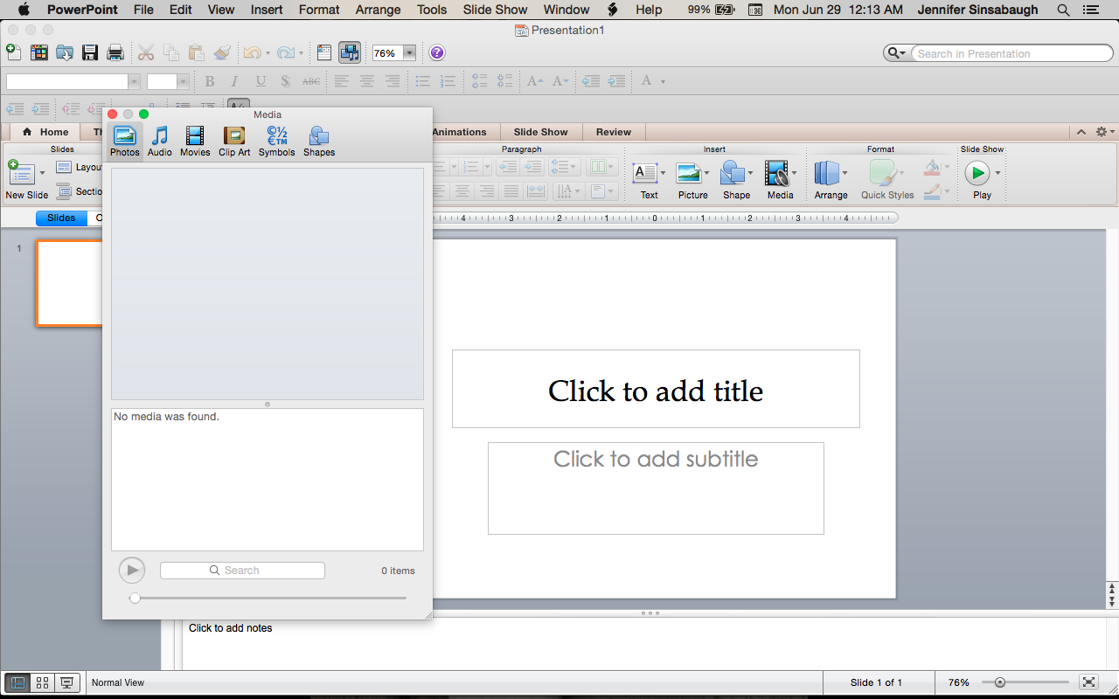Screen dimensions: 1119x699
Task: Click the Undo arrow icon
Action: (x=252, y=53)
